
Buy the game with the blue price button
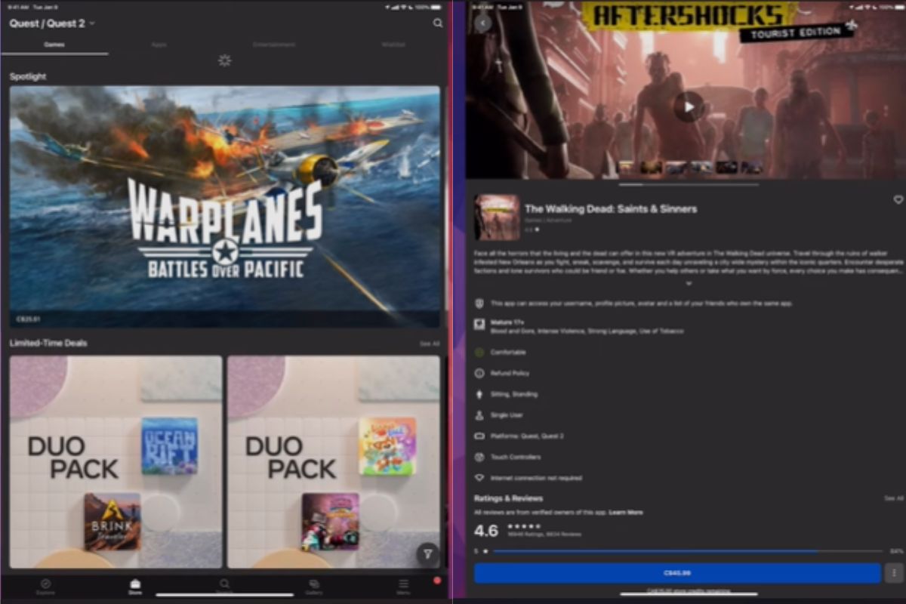pyautogui.click(x=676, y=573)
